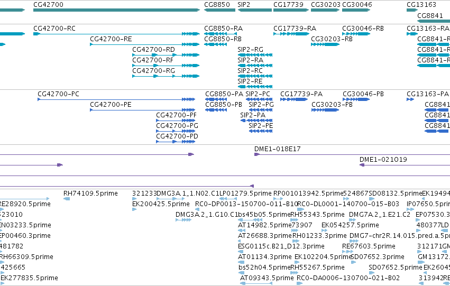Image resolution: width=450 pixels, height=286 pixels.
Task: Select the AT01134.3prime EST label
Action: tap(264, 257)
